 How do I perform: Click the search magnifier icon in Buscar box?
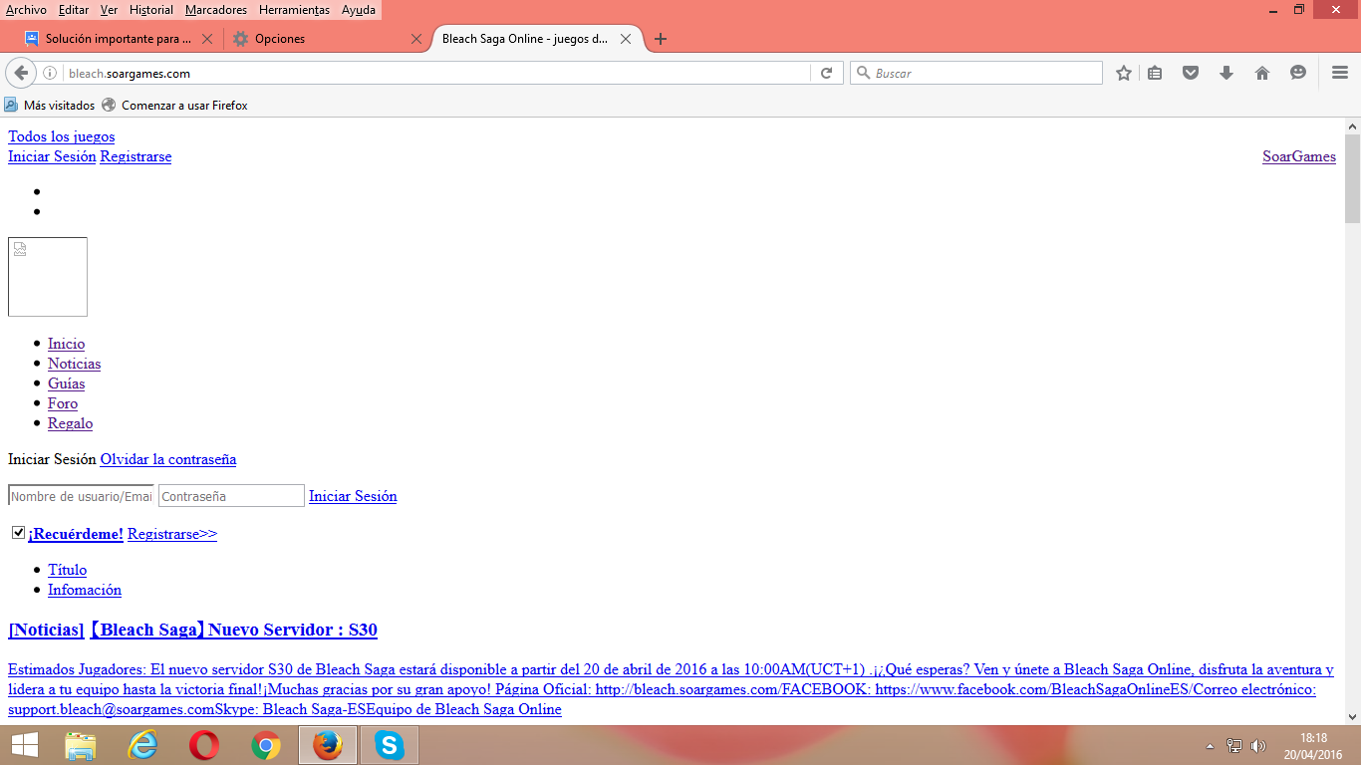click(862, 73)
